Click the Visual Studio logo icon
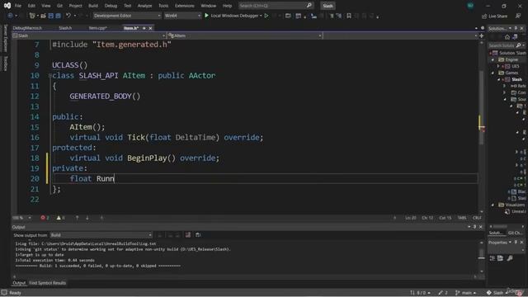The height and width of the screenshot is (297, 528). point(7,6)
